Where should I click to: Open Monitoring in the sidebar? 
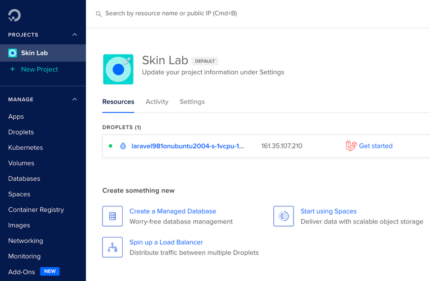coord(24,256)
